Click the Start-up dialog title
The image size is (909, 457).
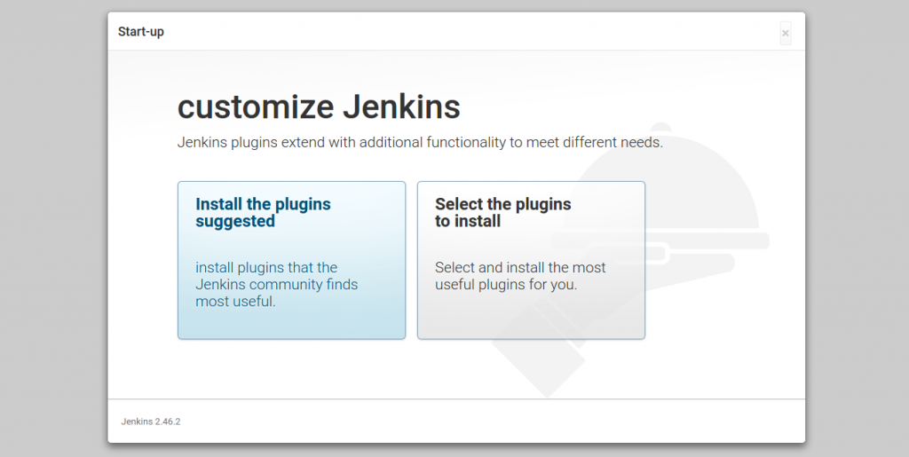pos(141,32)
